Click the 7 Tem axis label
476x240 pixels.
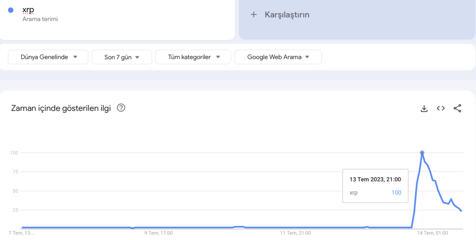[x=21, y=233]
